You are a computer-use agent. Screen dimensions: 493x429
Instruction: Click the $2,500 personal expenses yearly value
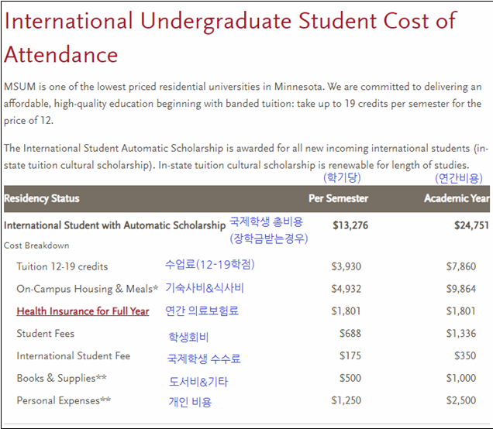[x=461, y=400]
